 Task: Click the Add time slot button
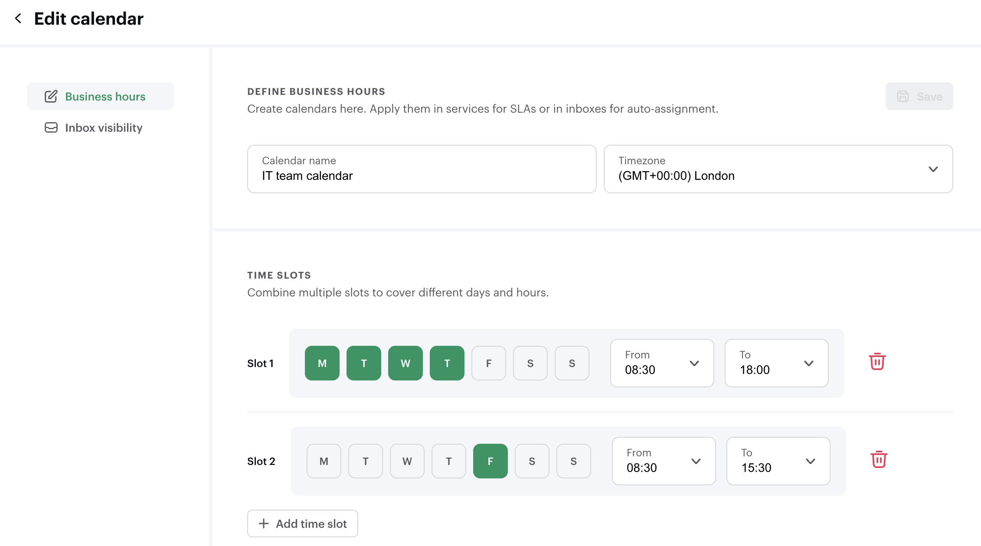click(x=303, y=523)
